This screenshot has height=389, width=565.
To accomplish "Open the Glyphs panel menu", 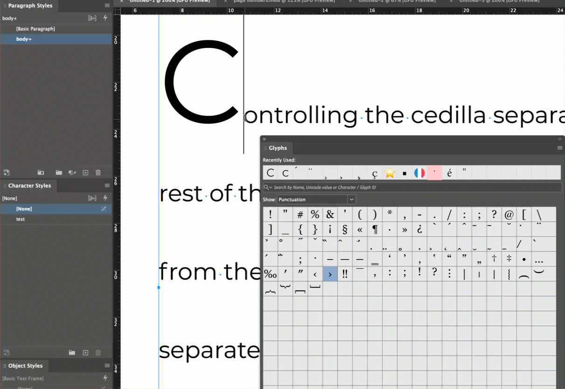I will pos(560,148).
